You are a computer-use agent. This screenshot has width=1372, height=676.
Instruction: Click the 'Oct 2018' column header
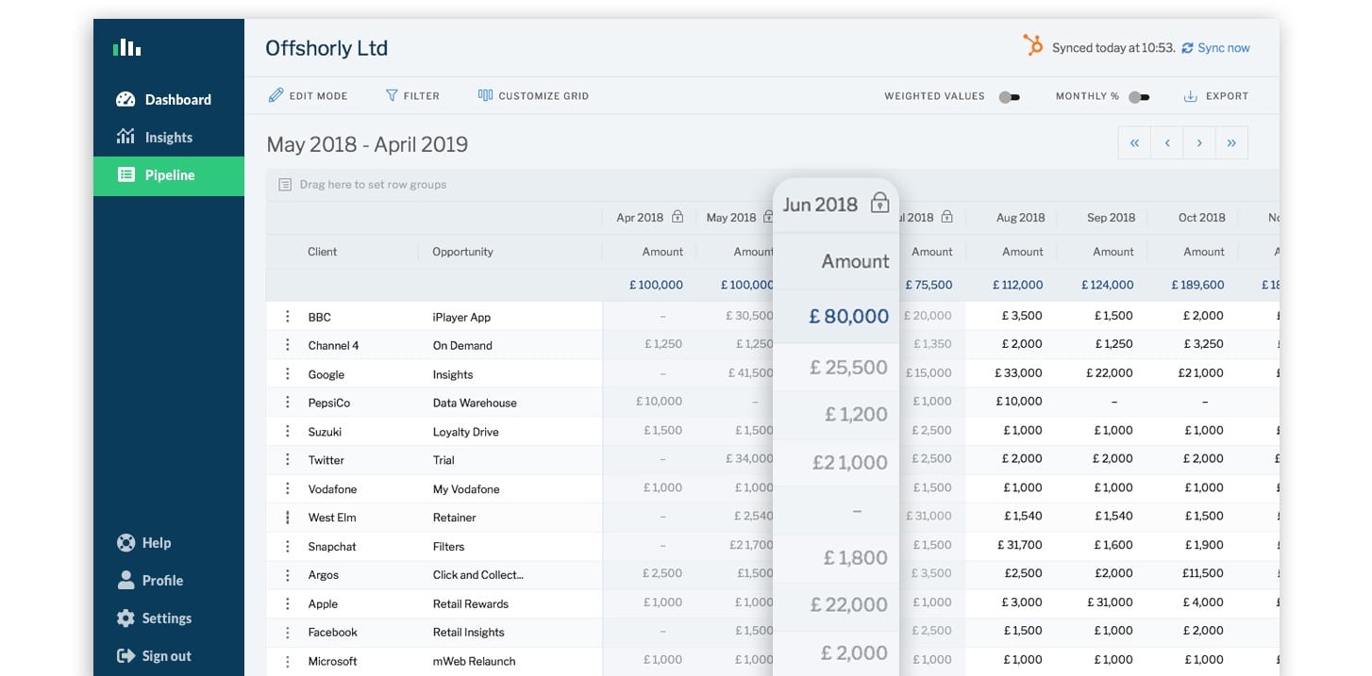click(x=1201, y=217)
